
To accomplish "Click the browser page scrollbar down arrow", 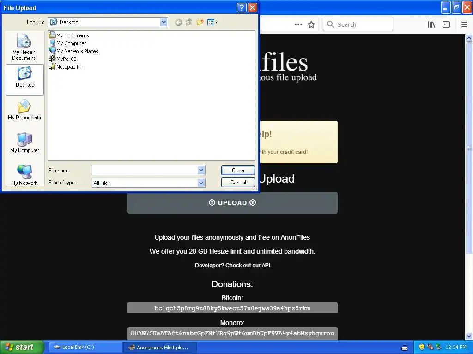I will [469, 336].
